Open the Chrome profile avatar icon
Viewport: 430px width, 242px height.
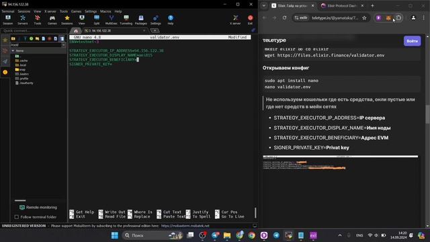413,18
